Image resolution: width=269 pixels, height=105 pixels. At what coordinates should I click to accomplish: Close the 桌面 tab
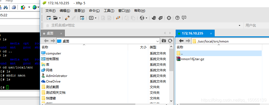tap(61, 33)
